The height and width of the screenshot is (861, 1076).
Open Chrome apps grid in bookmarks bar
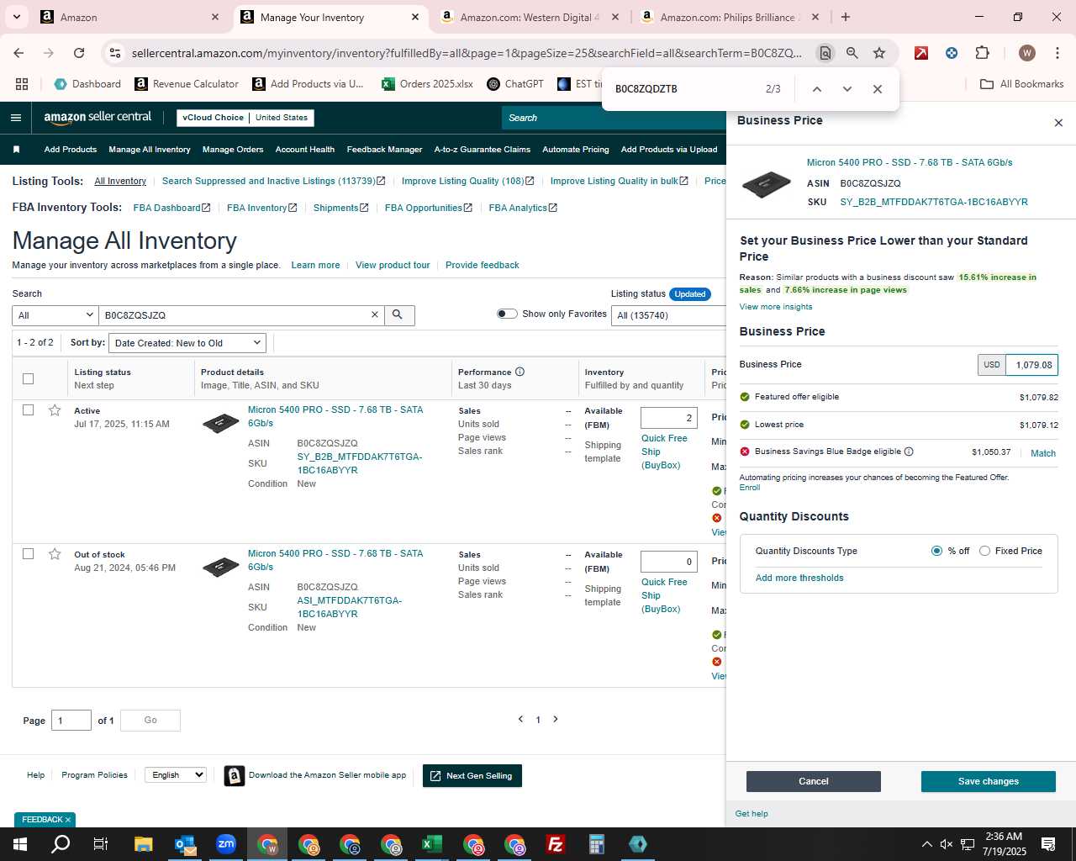tap(22, 84)
